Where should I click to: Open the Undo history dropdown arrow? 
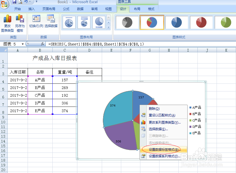pyautogui.click(x=30, y=2)
